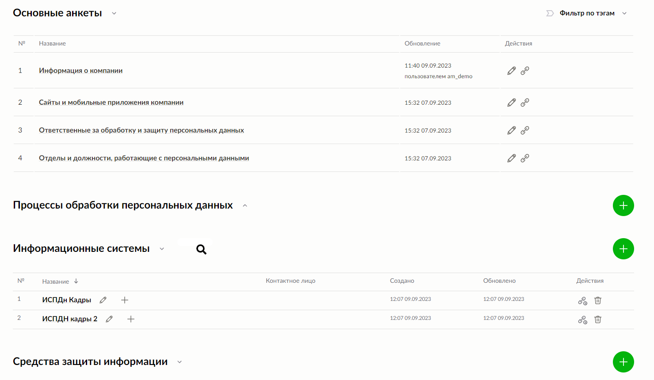Add a new personal data processing process

(x=623, y=205)
